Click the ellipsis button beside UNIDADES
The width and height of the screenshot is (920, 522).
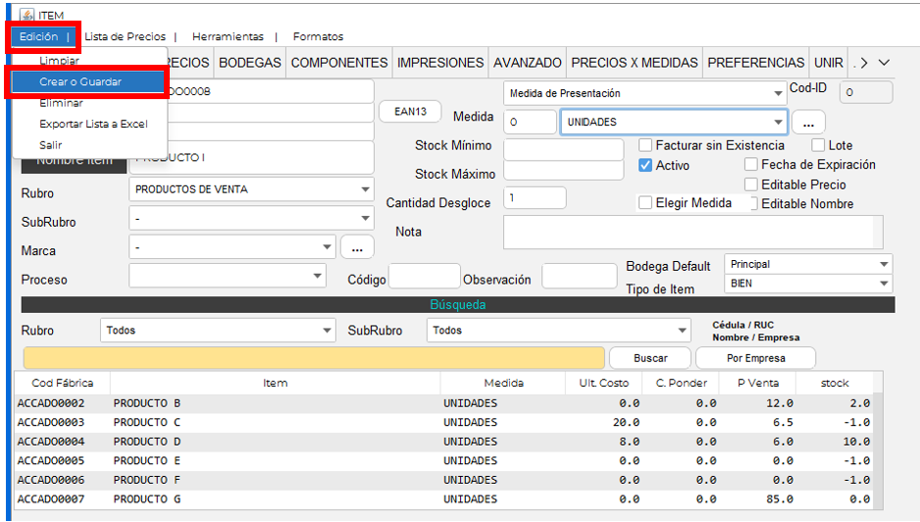[x=807, y=124]
